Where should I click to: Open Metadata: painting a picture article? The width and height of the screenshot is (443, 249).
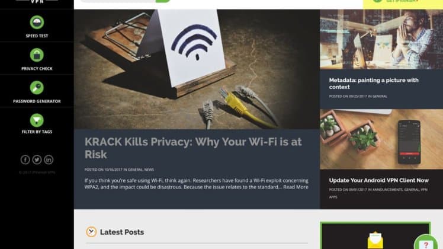(374, 84)
